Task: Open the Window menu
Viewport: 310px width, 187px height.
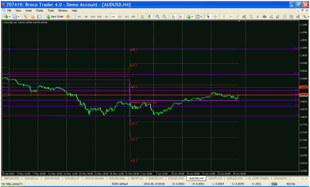Action: [62, 10]
